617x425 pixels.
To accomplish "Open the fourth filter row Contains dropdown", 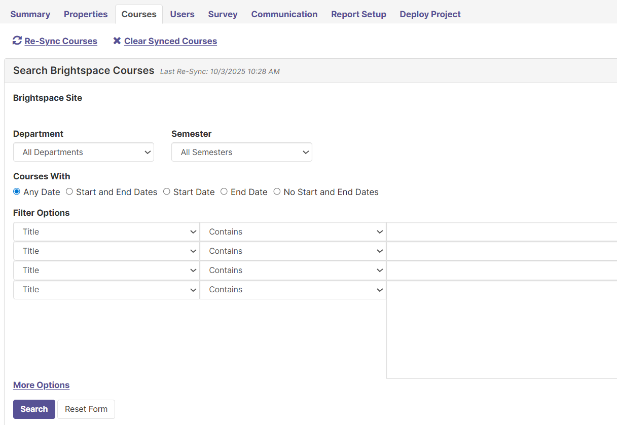I will coord(293,289).
